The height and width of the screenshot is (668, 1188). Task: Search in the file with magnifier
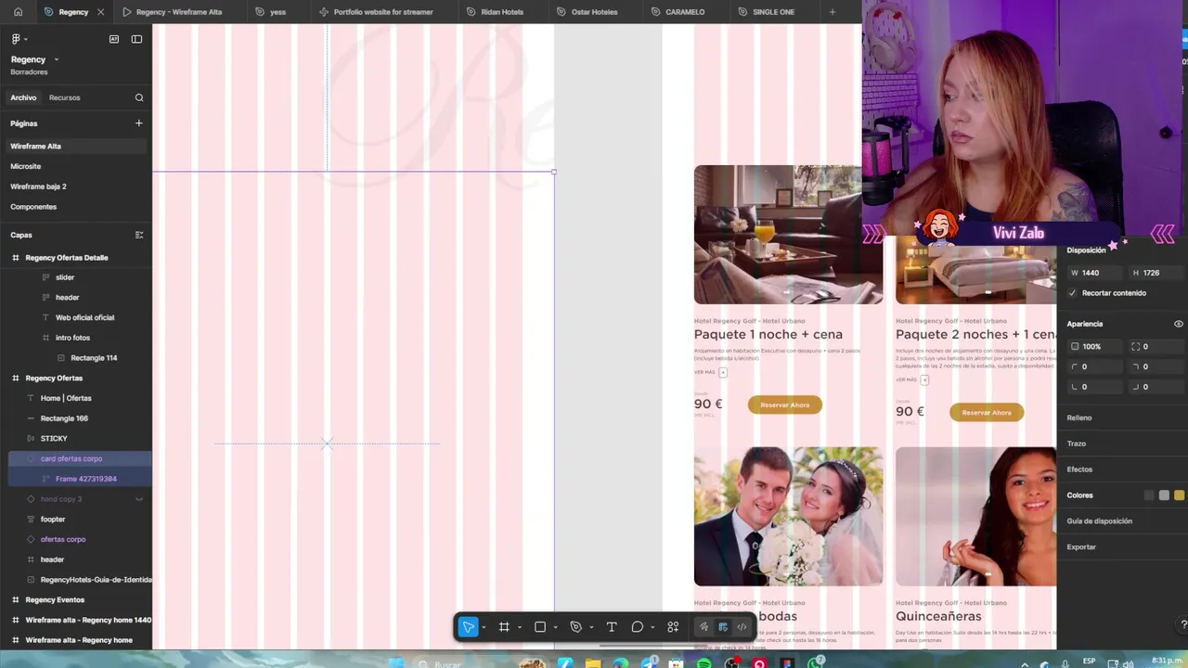pyautogui.click(x=139, y=97)
